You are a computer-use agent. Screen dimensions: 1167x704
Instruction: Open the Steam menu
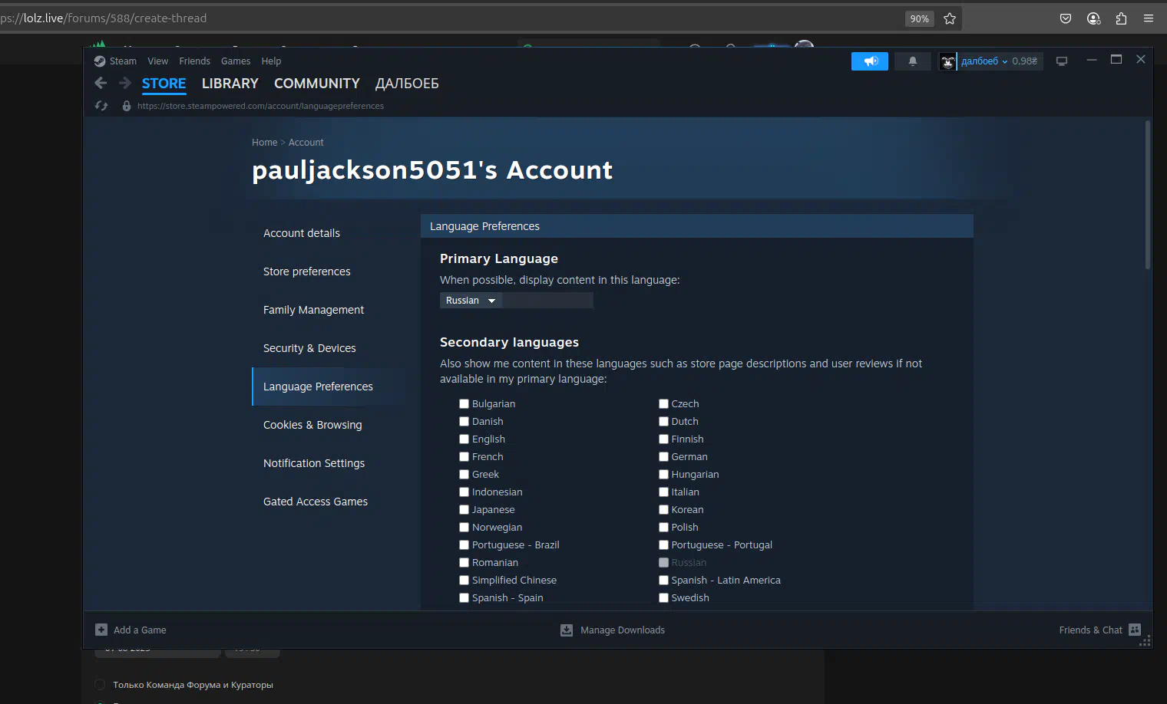click(x=123, y=61)
